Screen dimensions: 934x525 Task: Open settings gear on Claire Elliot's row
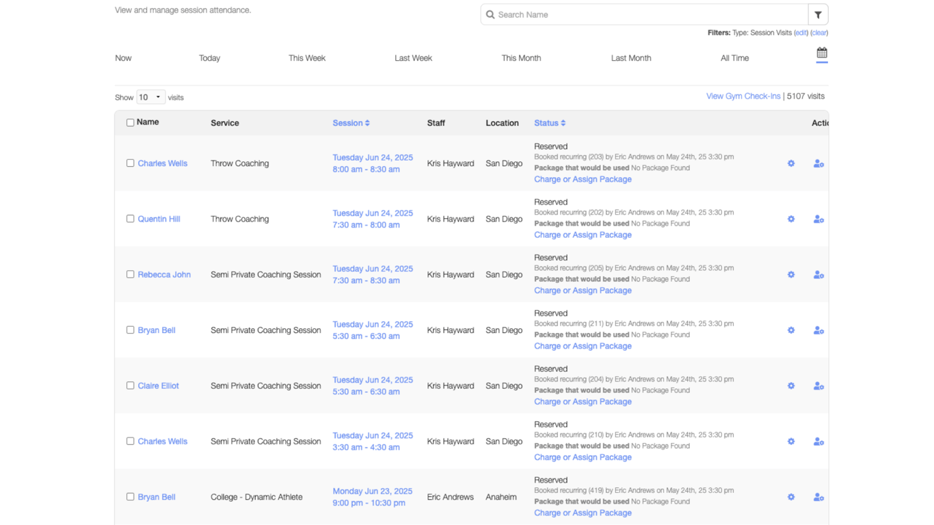coord(791,386)
